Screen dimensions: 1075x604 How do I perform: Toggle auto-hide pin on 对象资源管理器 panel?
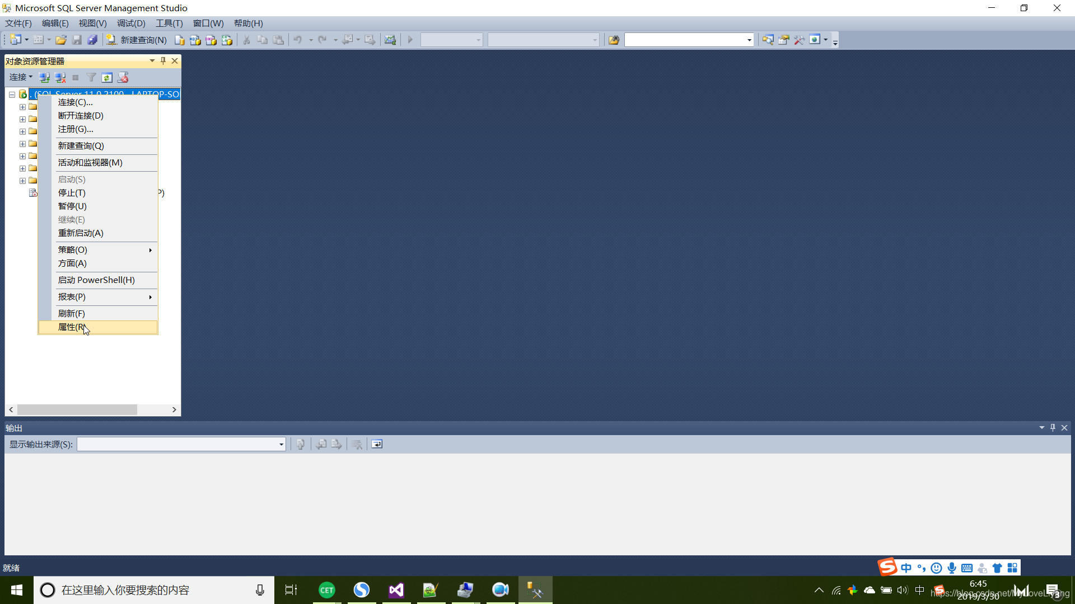(x=163, y=60)
